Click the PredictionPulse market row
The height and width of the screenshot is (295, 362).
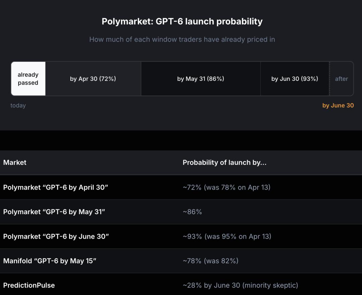tap(29, 285)
